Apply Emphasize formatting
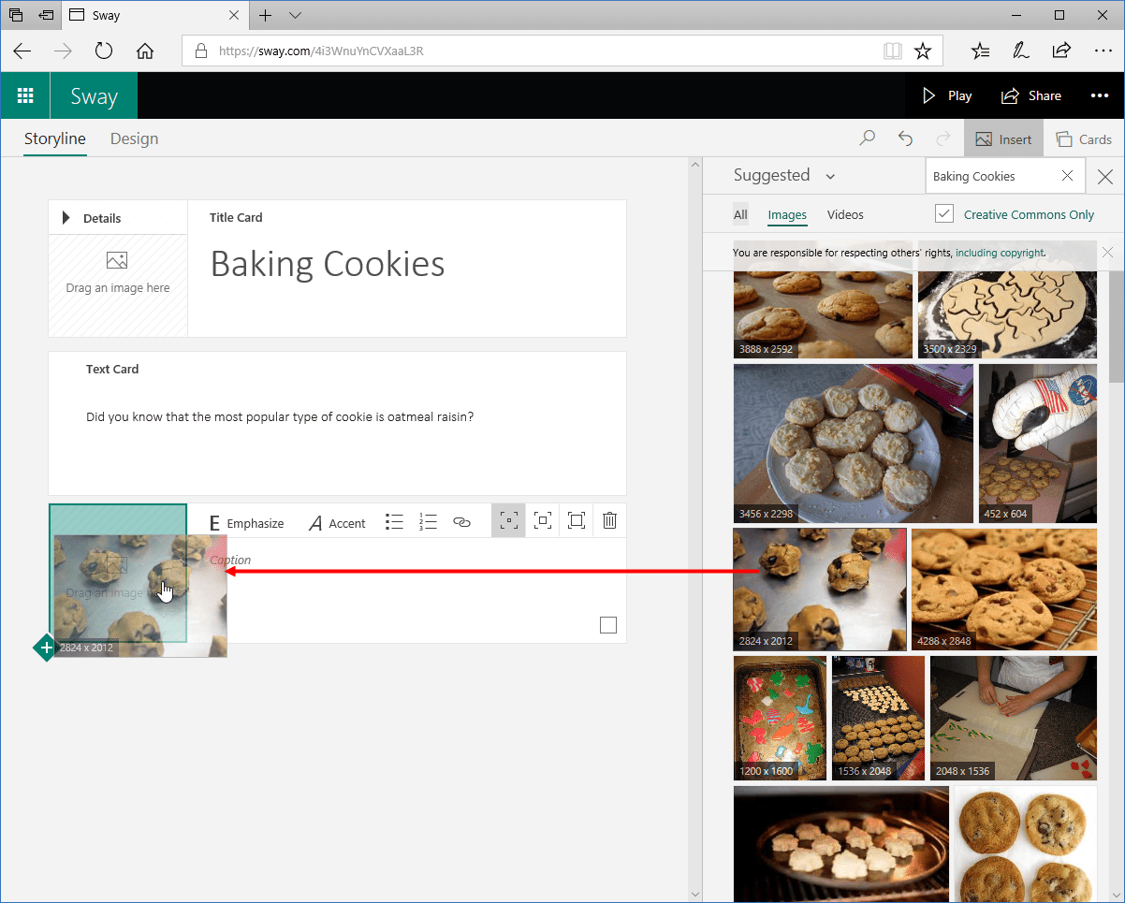 point(247,522)
